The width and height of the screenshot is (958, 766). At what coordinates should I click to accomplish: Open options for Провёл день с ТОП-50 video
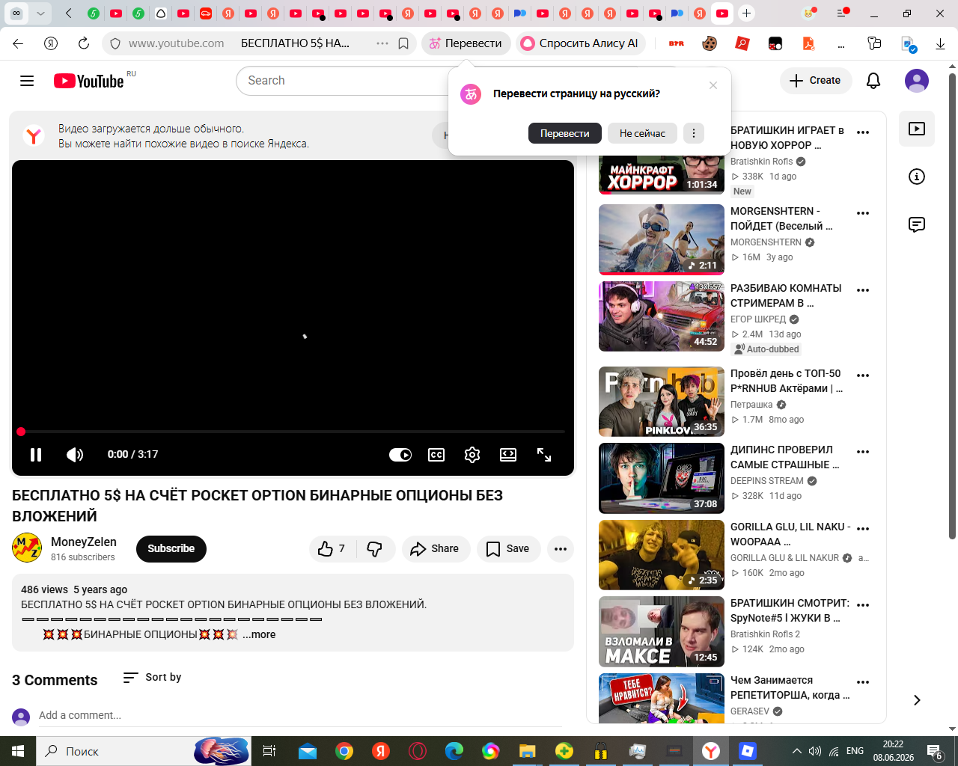pyautogui.click(x=863, y=376)
